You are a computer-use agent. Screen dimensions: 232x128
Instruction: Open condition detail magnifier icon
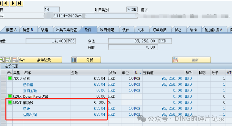tap(2, 60)
